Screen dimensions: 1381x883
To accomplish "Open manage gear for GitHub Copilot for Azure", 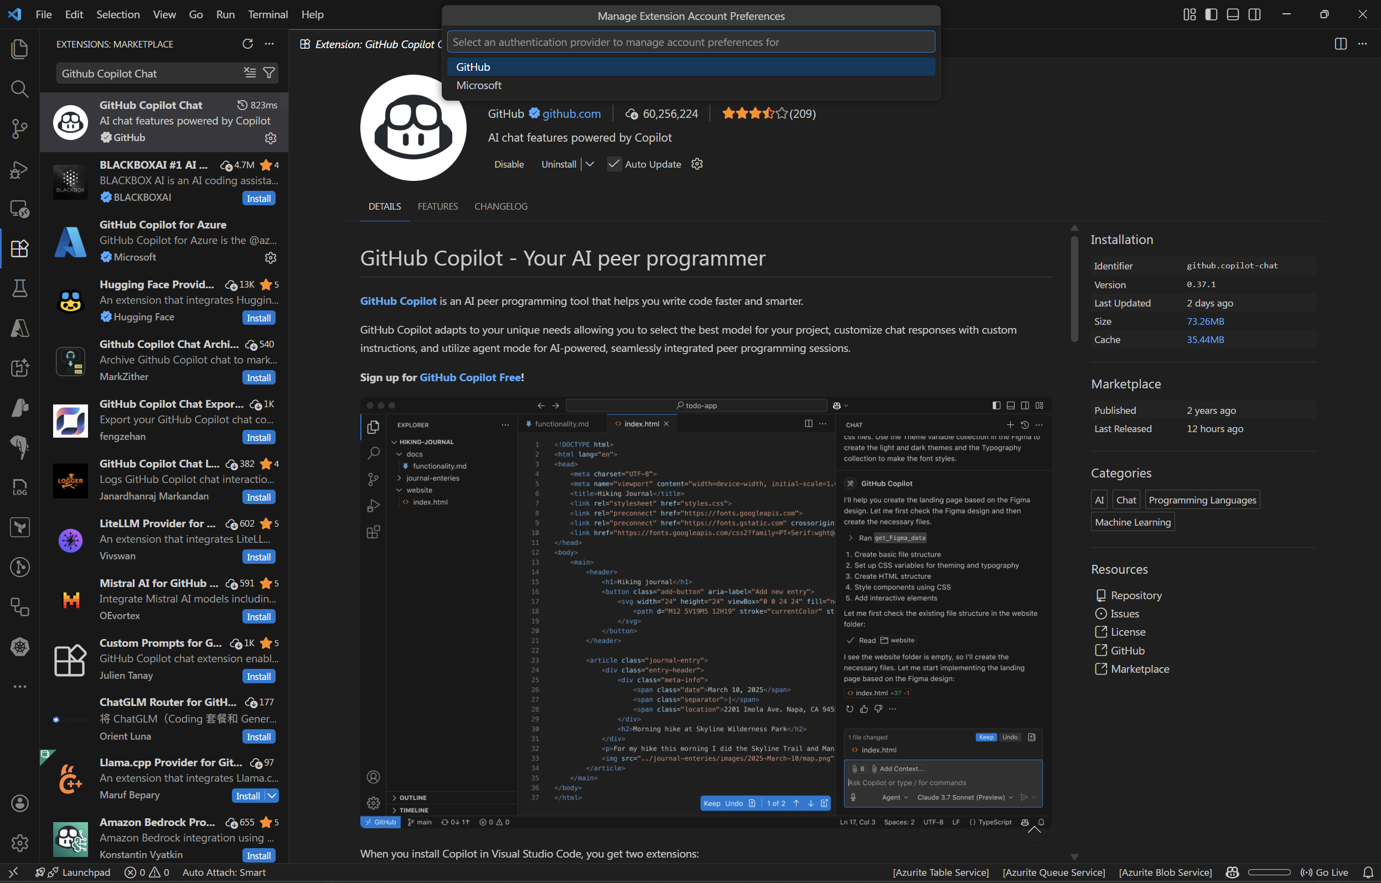I will [270, 258].
